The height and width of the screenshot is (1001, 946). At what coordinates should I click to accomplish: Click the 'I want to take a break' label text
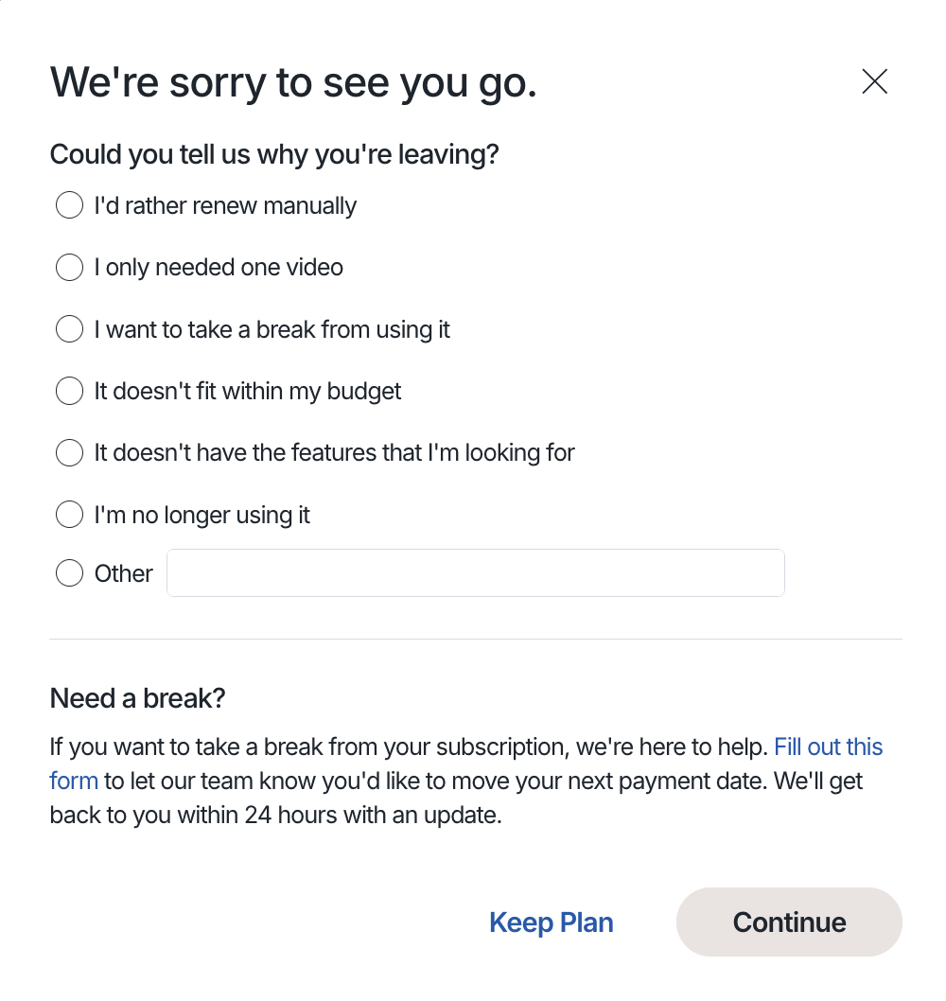pyautogui.click(x=272, y=329)
